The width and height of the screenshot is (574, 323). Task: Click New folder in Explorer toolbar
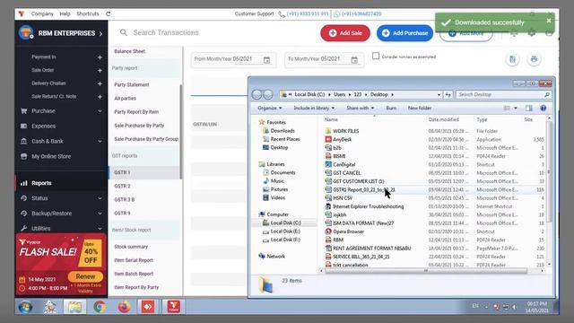[420, 108]
